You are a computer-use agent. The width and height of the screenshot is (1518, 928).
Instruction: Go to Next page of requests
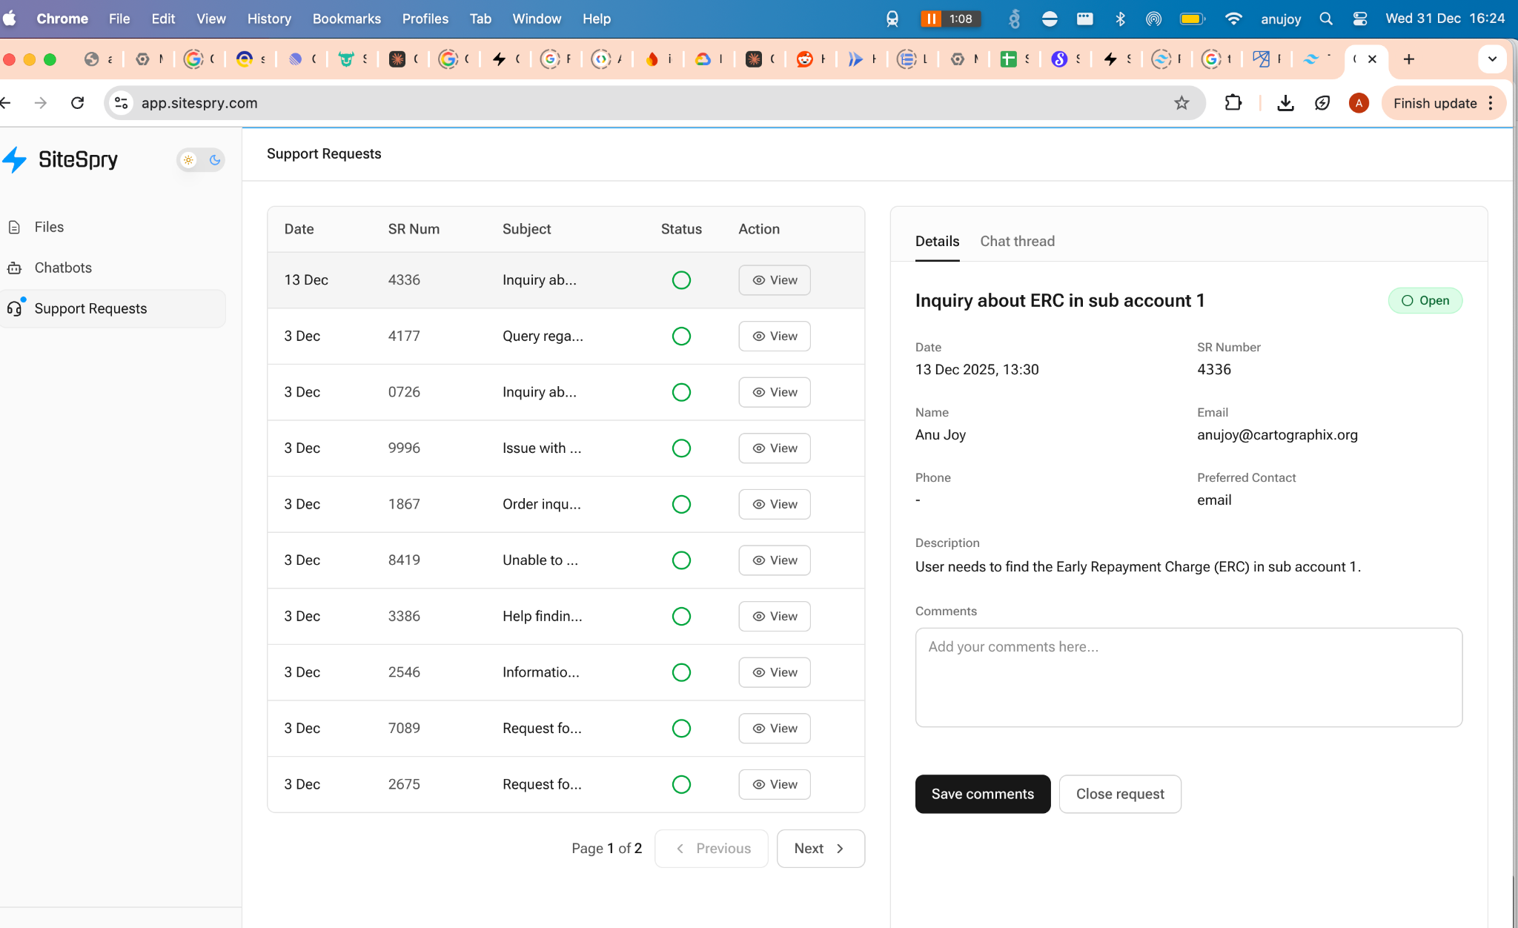[820, 849]
